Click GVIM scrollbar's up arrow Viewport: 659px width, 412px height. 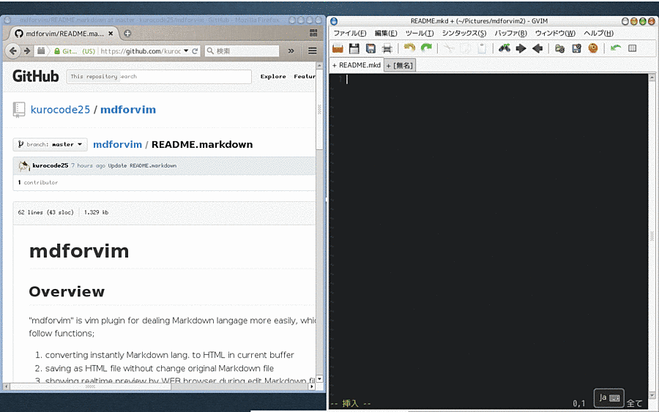point(652,78)
